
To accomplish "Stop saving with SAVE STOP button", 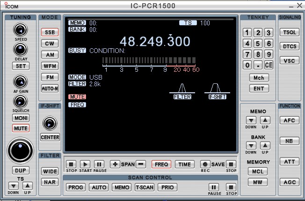I will [x=231, y=164].
